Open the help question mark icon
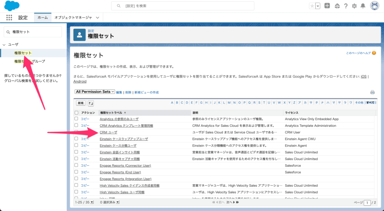The image size is (384, 211). pyautogui.click(x=346, y=6)
